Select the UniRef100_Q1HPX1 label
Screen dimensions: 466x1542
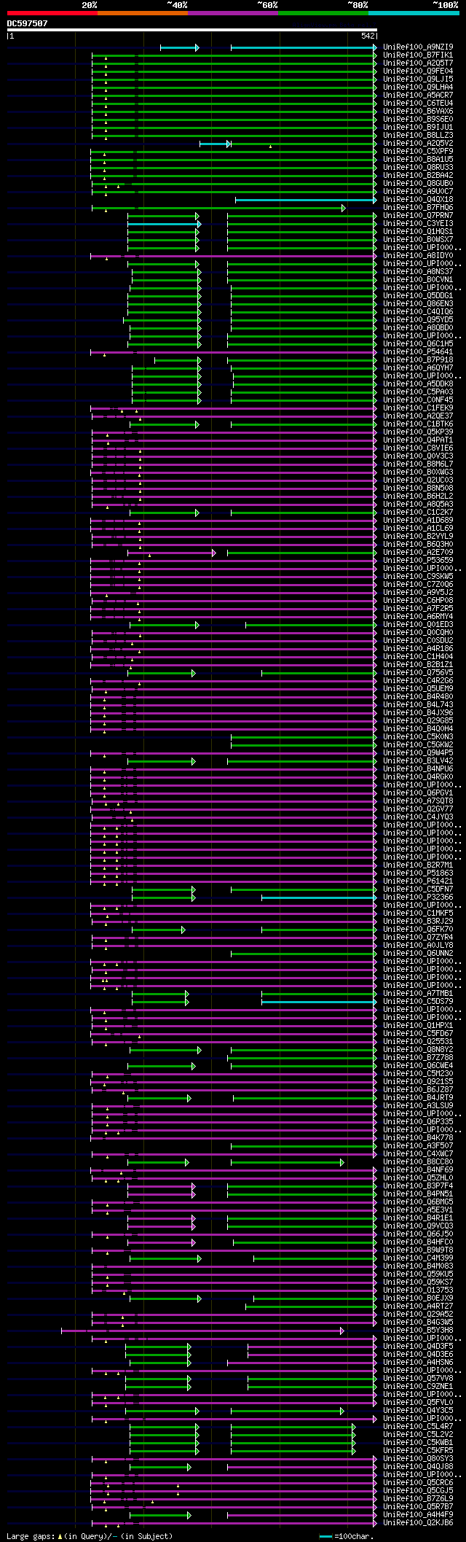click(418, 1026)
